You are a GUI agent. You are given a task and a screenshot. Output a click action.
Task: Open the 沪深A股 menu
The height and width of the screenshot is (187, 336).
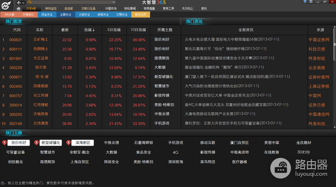[31, 8]
